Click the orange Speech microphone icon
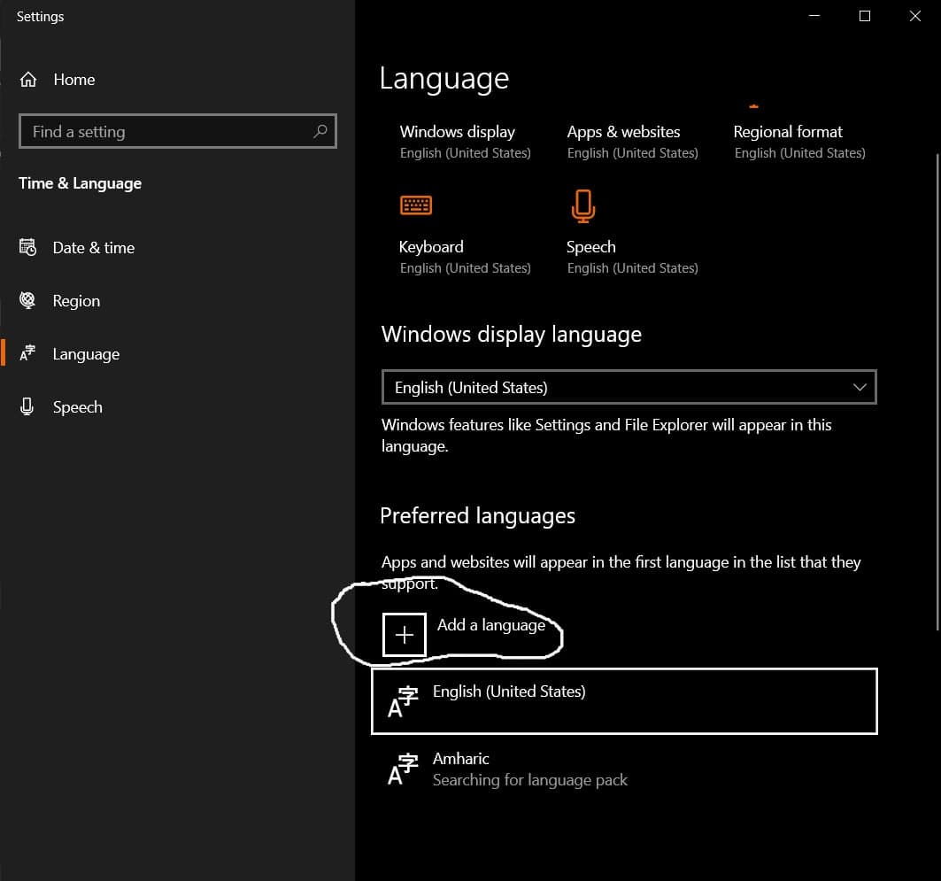The image size is (941, 881). point(583,205)
